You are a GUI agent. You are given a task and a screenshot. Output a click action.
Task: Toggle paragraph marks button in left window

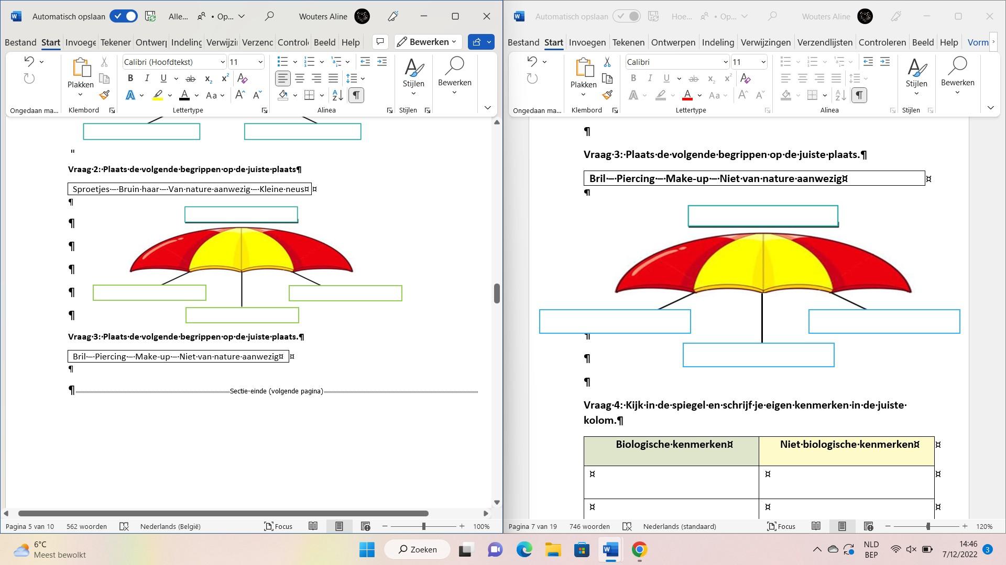(x=356, y=95)
